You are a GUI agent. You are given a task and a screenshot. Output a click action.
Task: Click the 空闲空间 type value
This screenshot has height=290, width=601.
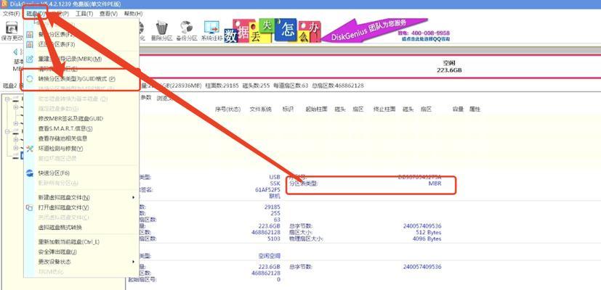[269, 256]
